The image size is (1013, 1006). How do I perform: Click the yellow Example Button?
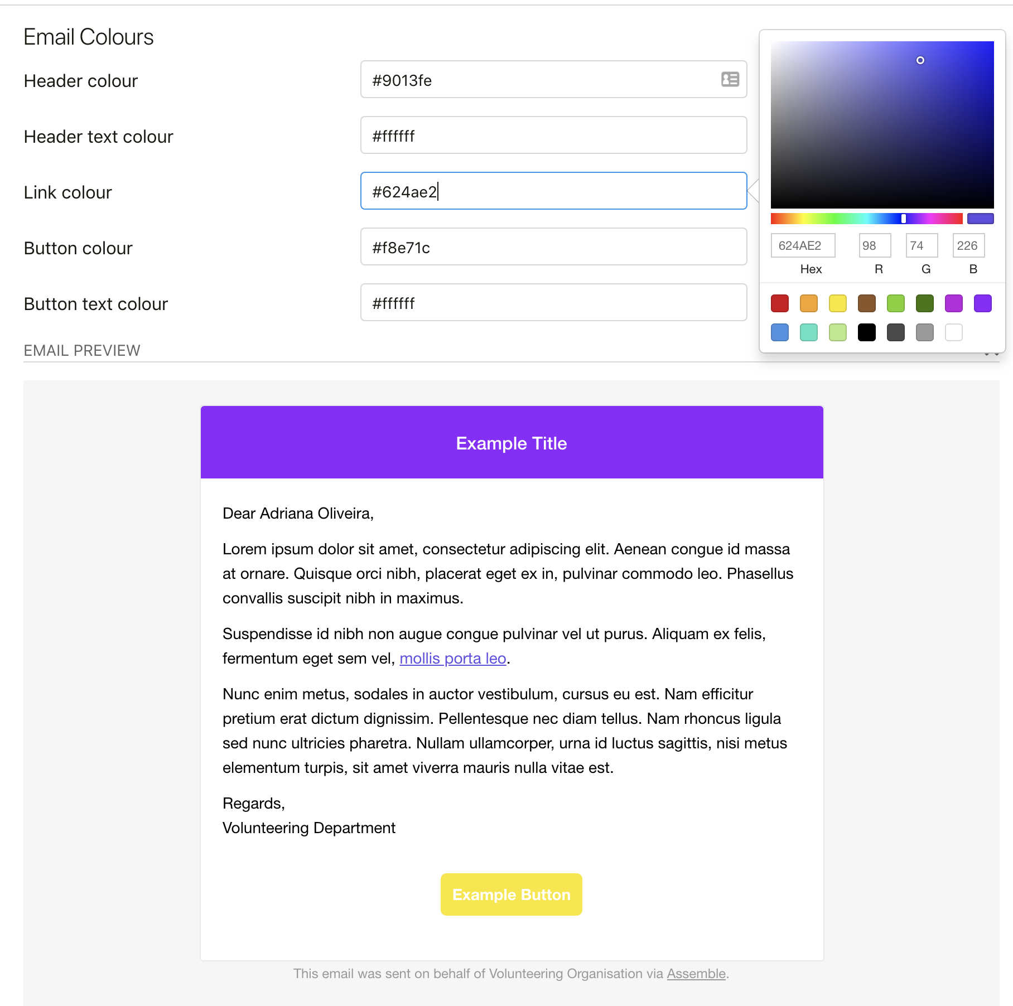[512, 894]
